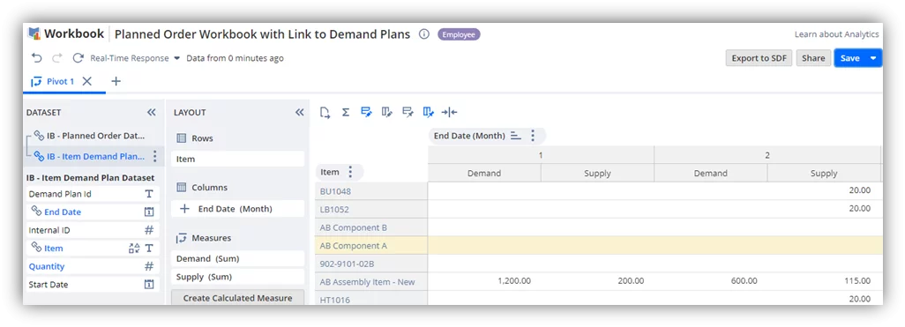Add a new workbook tab
This screenshot has height=327, width=905.
(116, 81)
